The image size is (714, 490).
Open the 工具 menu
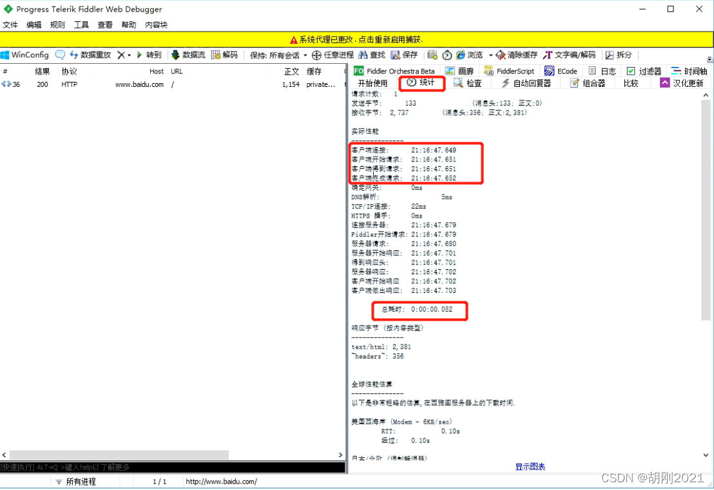[x=81, y=25]
